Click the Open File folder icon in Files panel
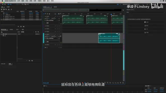Screen dimensions: 166x93 [2, 9]
